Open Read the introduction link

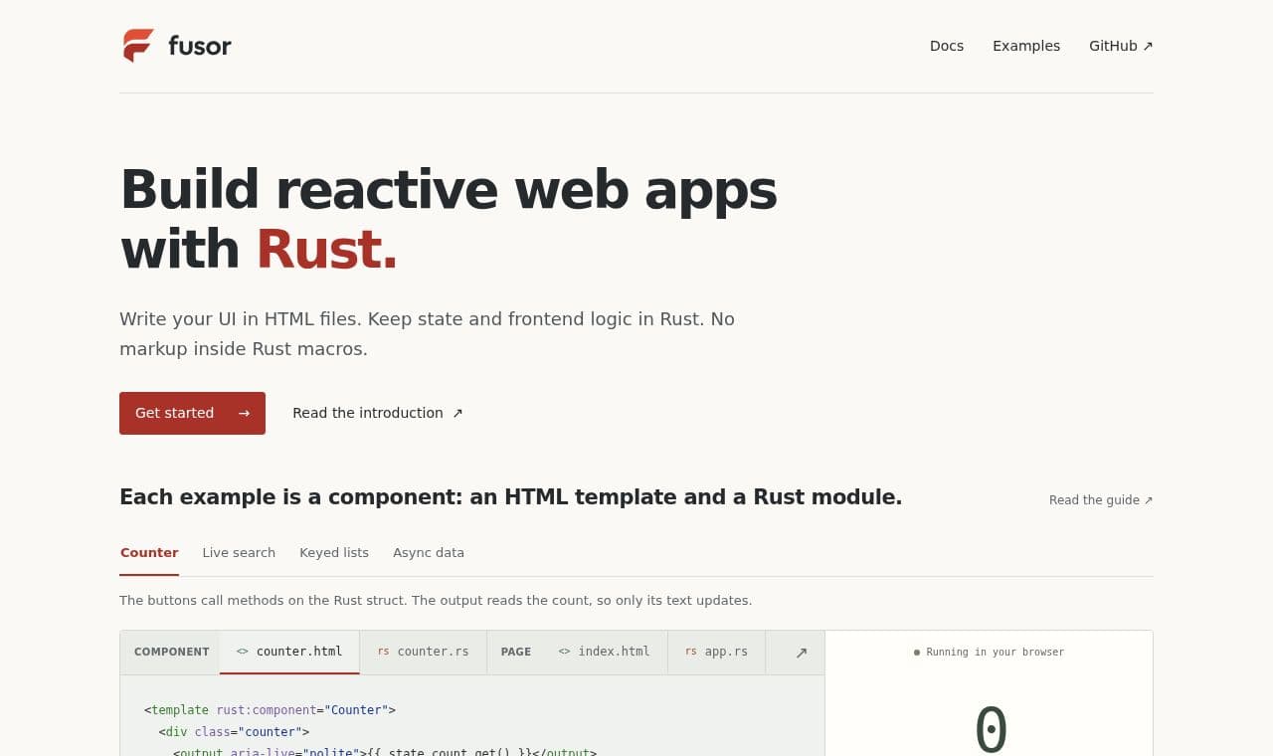pos(378,413)
